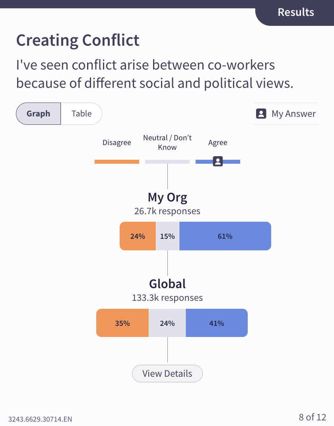The width and height of the screenshot is (334, 426).
Task: Click the My Org heading
Action: [167, 197]
